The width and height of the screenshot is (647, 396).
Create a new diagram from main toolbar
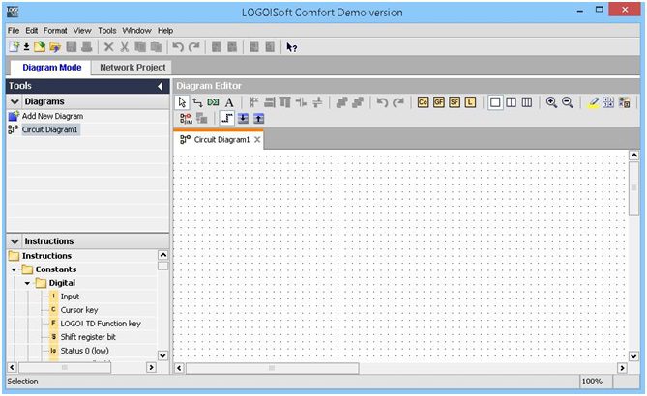[x=14, y=47]
